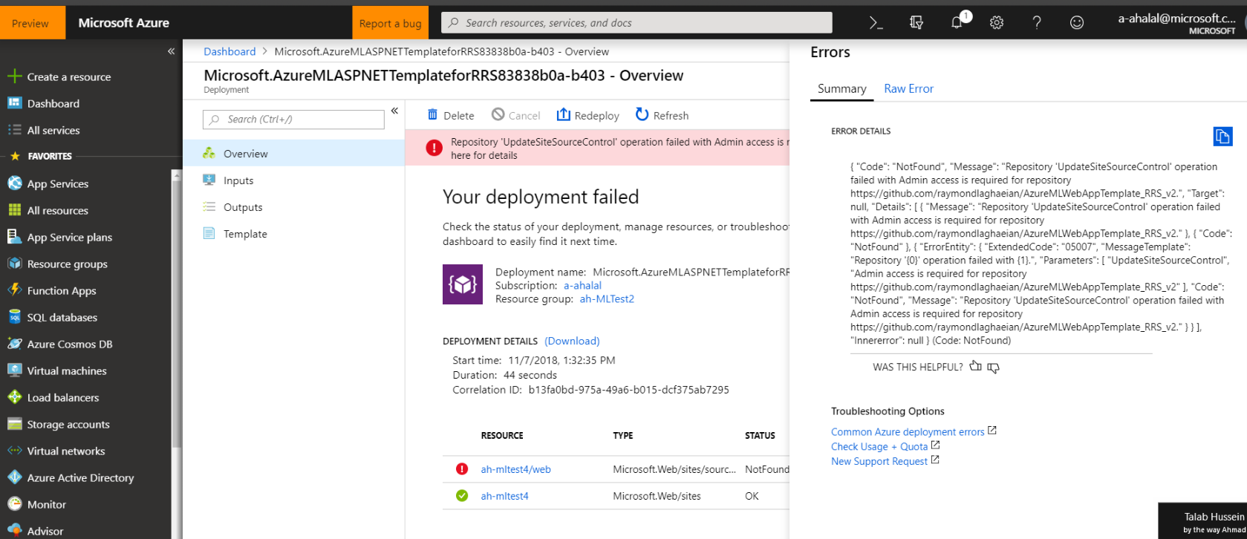The image size is (1247, 539).
Task: Open the failed deployment error banner
Action: [597, 148]
